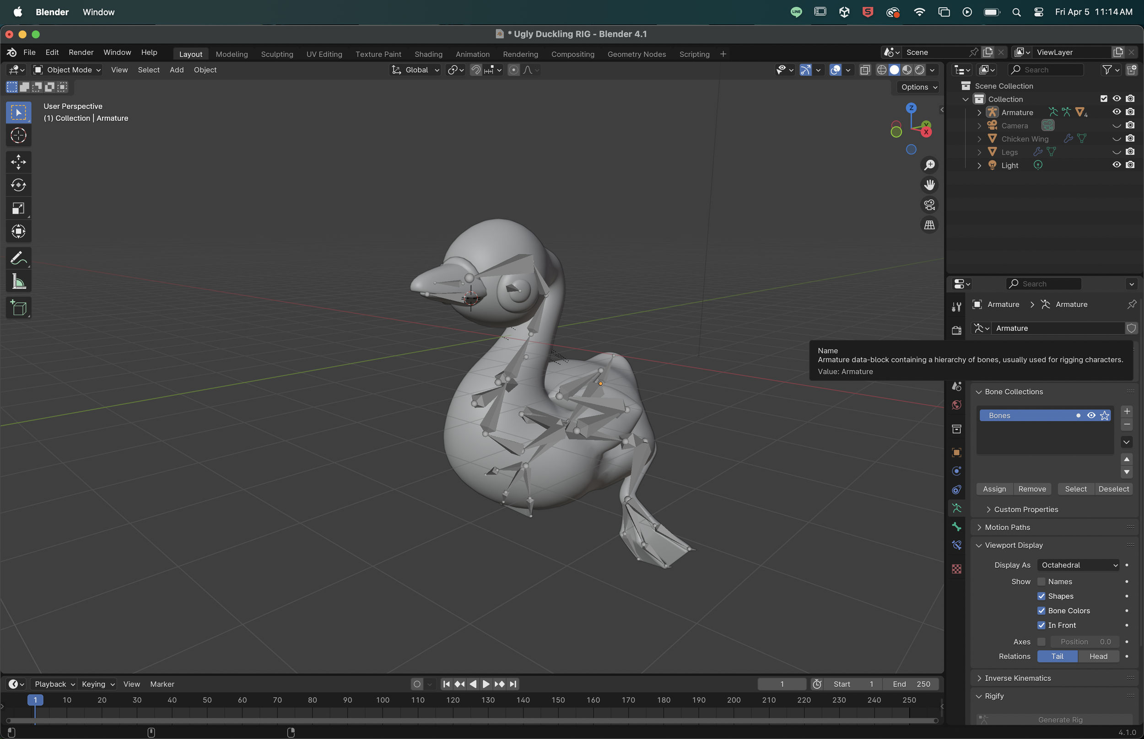Select the Move tool in the toolbar
The height and width of the screenshot is (739, 1144).
point(18,162)
